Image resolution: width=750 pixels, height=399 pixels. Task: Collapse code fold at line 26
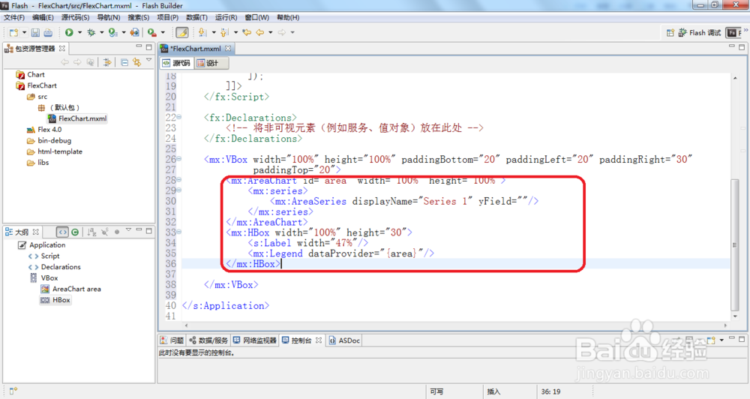(179, 159)
